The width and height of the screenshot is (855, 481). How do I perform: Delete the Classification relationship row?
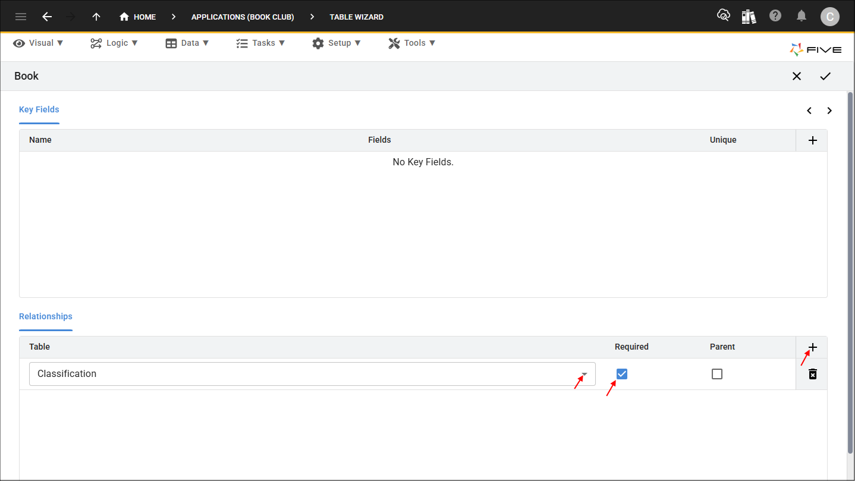tap(813, 374)
